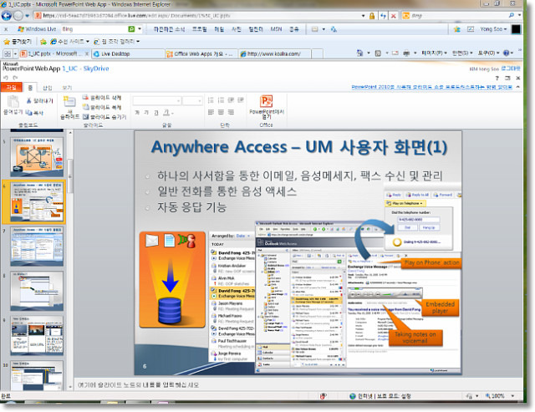Click the Add to favorites bar star icon

[43, 42]
